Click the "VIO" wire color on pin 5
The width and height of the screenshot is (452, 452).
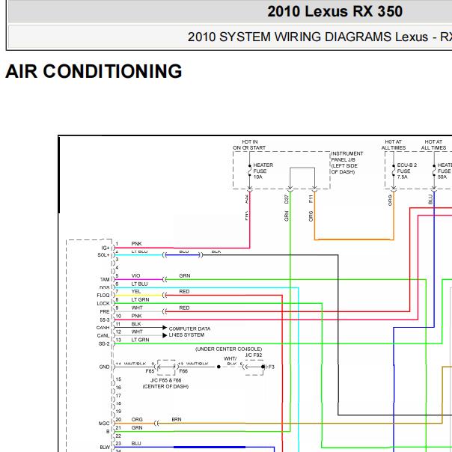point(135,276)
